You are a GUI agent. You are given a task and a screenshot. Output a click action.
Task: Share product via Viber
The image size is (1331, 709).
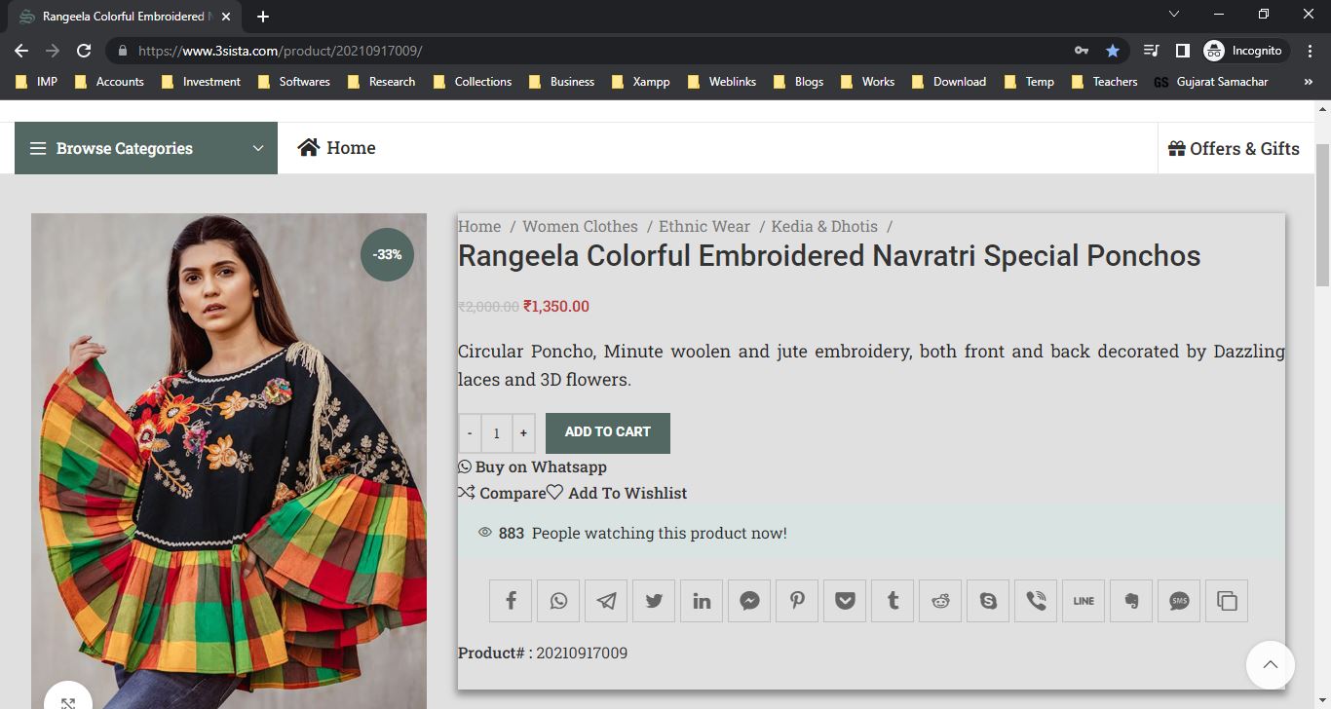coord(1036,601)
